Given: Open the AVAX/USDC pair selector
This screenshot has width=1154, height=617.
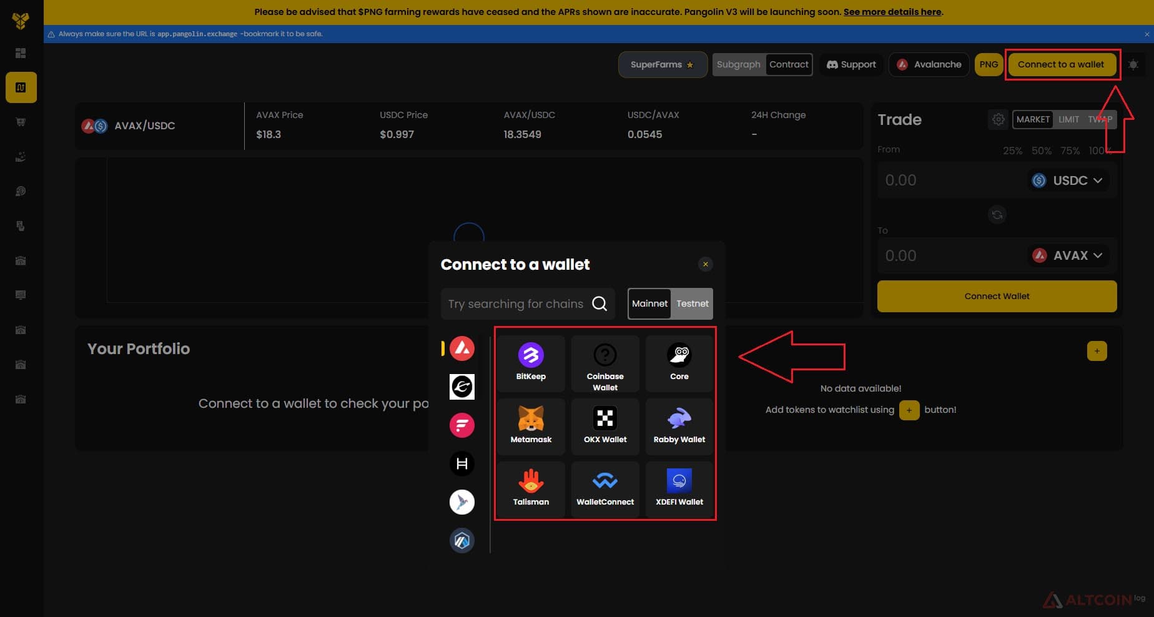Looking at the screenshot, I should (129, 126).
